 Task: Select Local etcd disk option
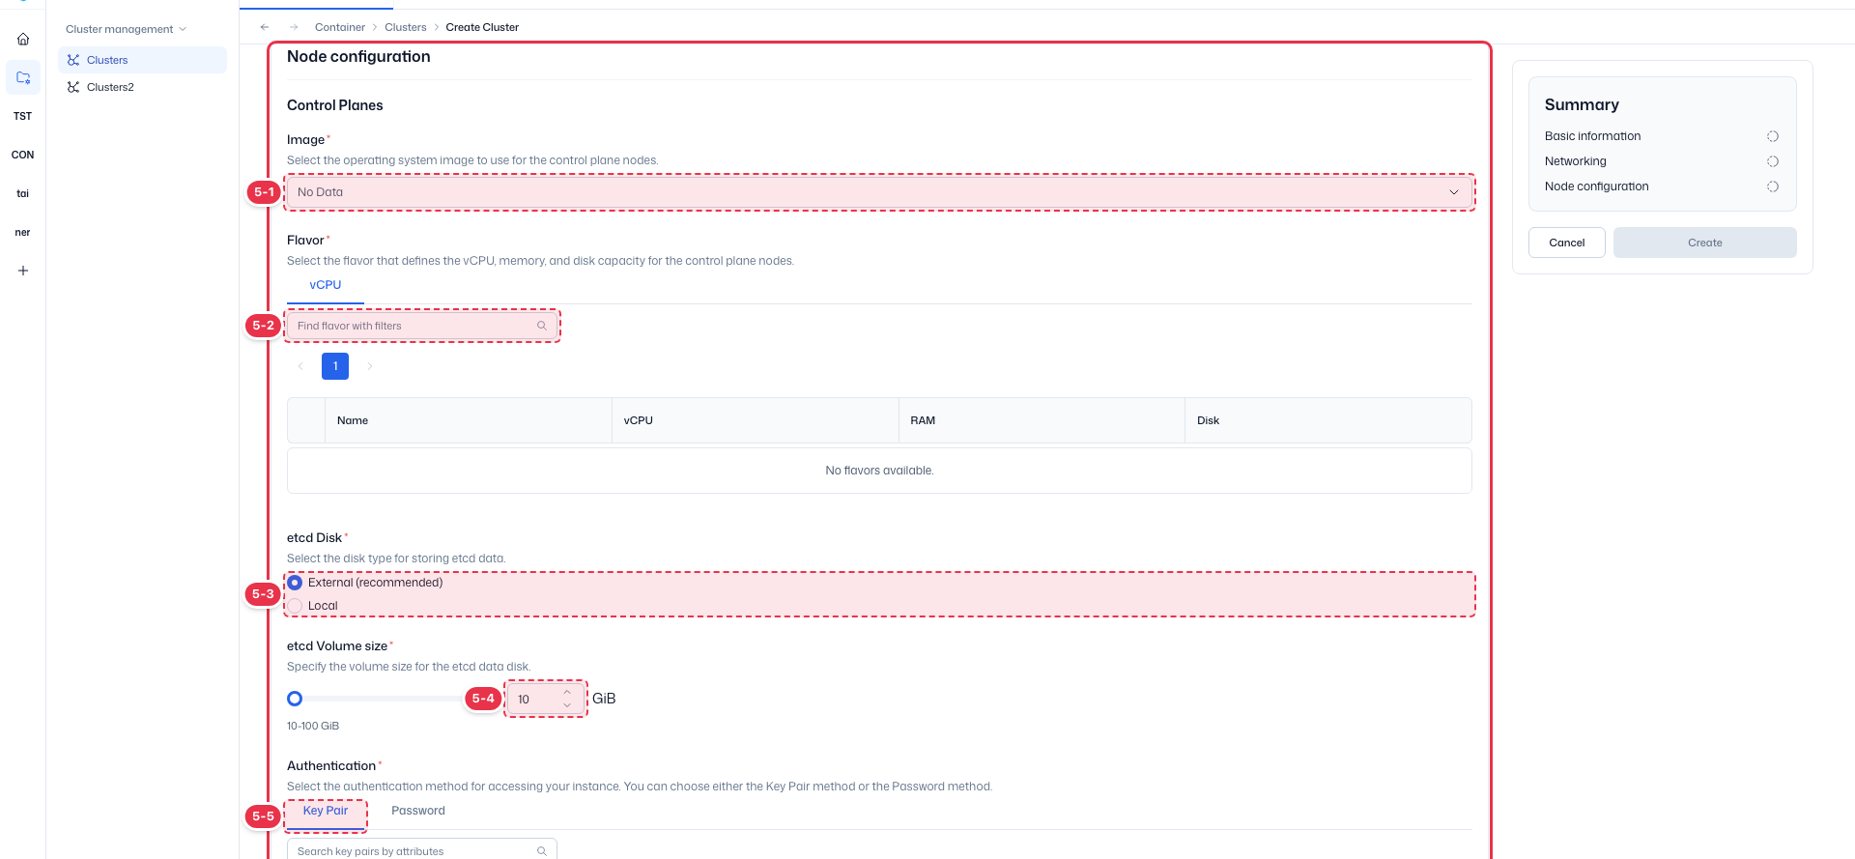295,606
